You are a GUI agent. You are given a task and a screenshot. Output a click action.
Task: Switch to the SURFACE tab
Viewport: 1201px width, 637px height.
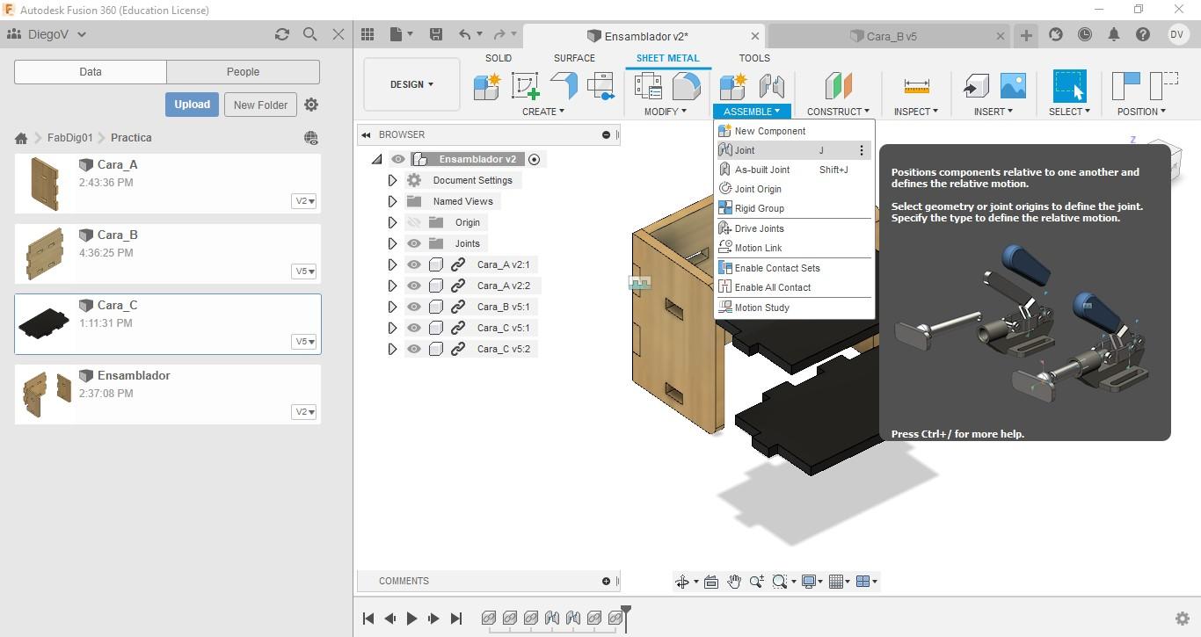574,58
